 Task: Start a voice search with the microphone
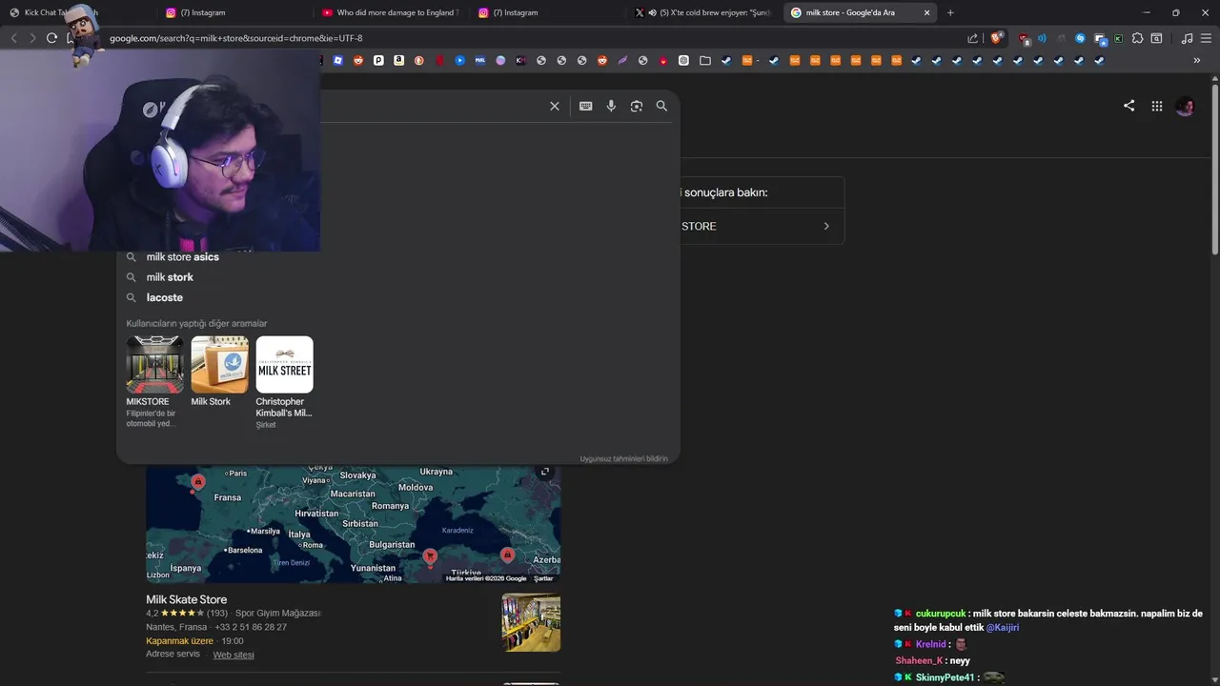(x=611, y=106)
